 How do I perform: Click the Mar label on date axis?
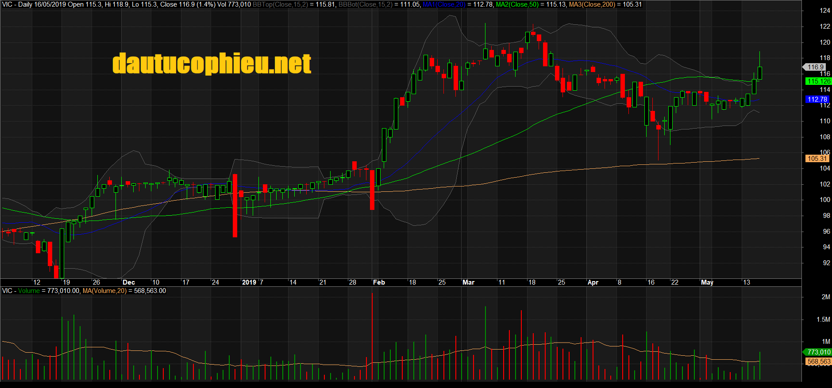[x=468, y=282]
